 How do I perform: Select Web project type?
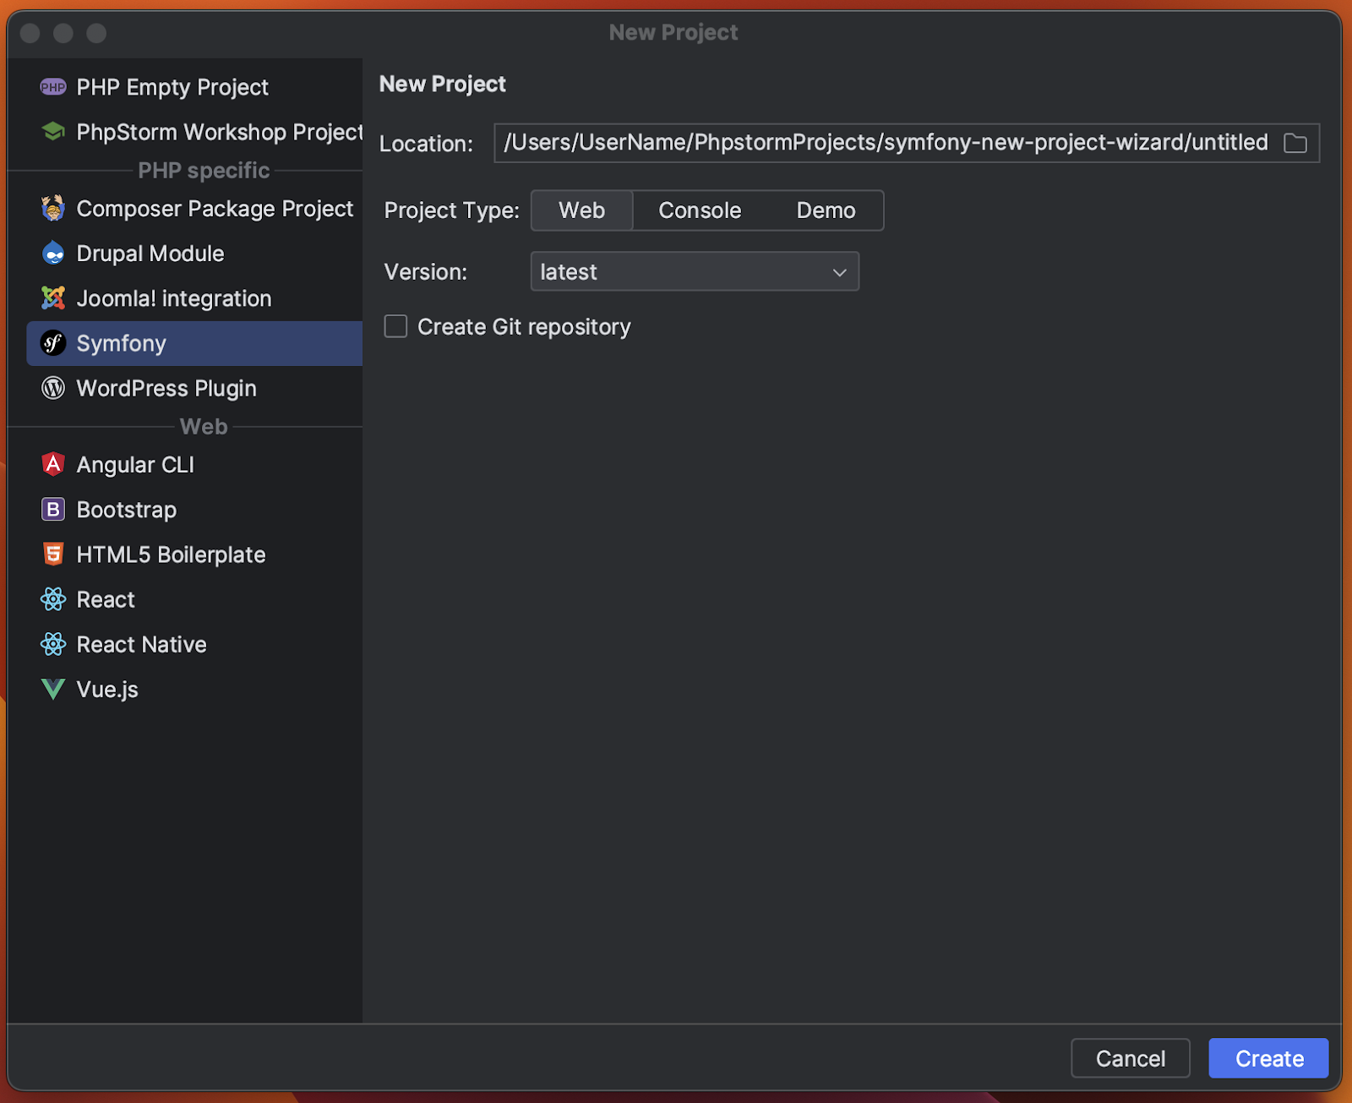(x=581, y=210)
